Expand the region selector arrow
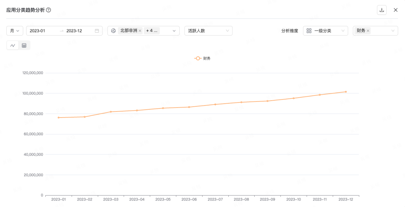This screenshot has height=207, width=405. (x=174, y=31)
